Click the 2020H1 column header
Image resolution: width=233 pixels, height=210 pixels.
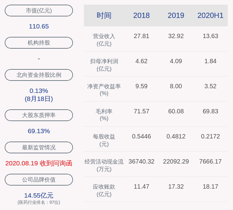point(210,15)
